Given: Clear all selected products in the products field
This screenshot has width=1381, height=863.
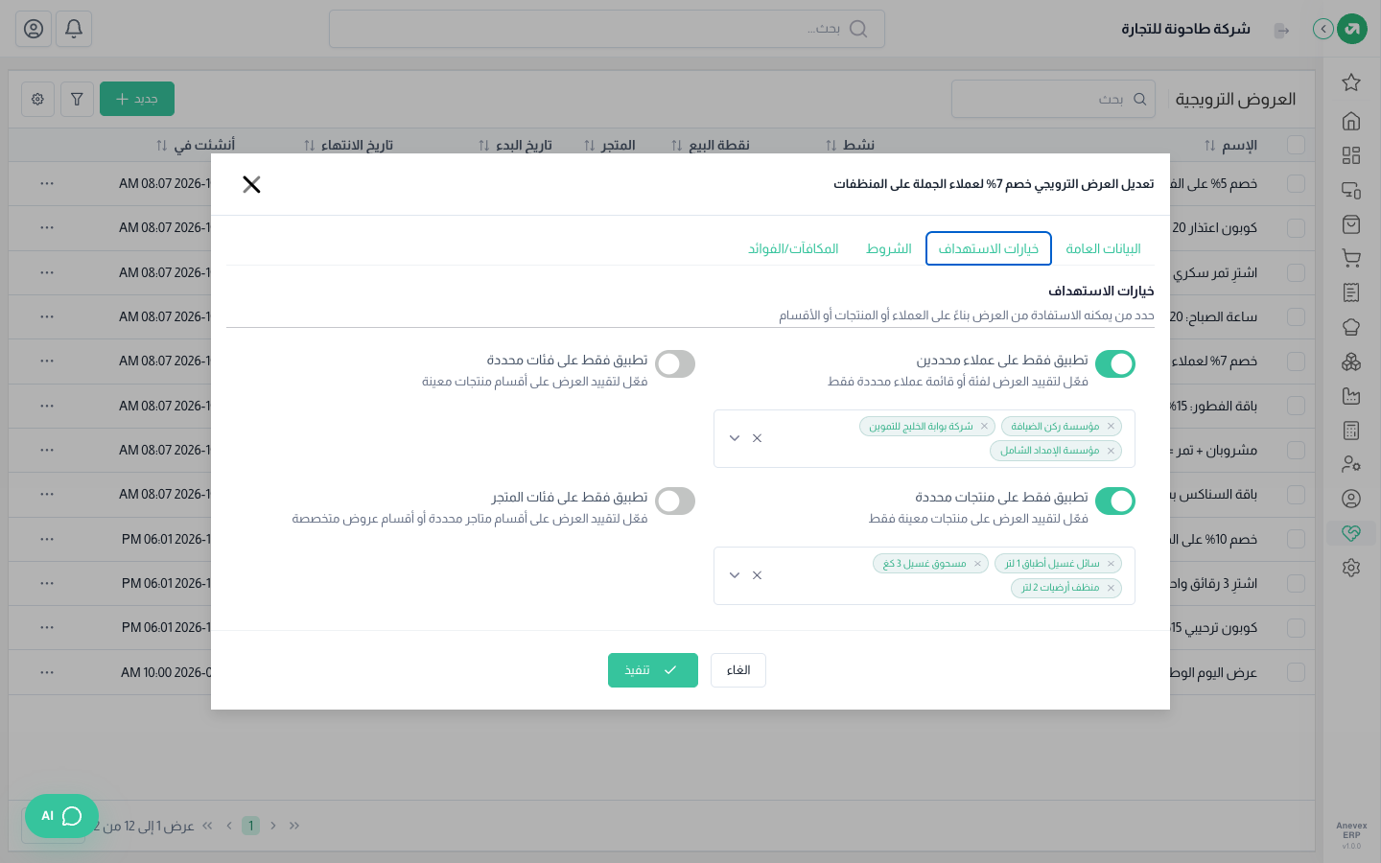Looking at the screenshot, I should (757, 575).
